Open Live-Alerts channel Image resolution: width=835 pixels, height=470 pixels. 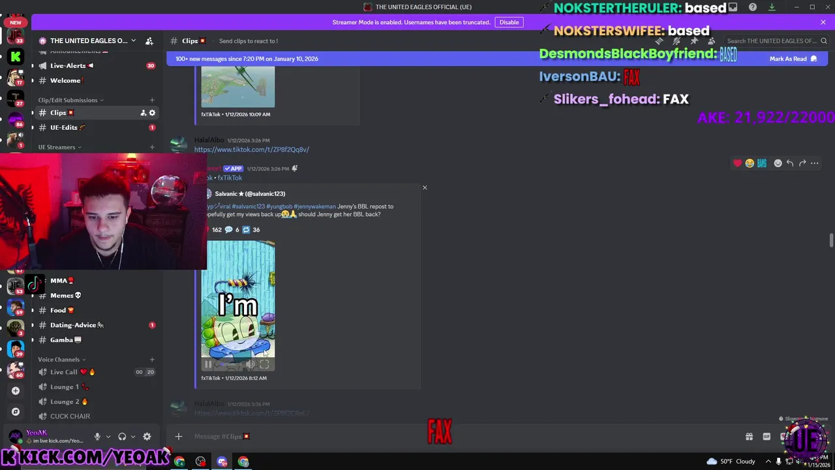click(97, 66)
